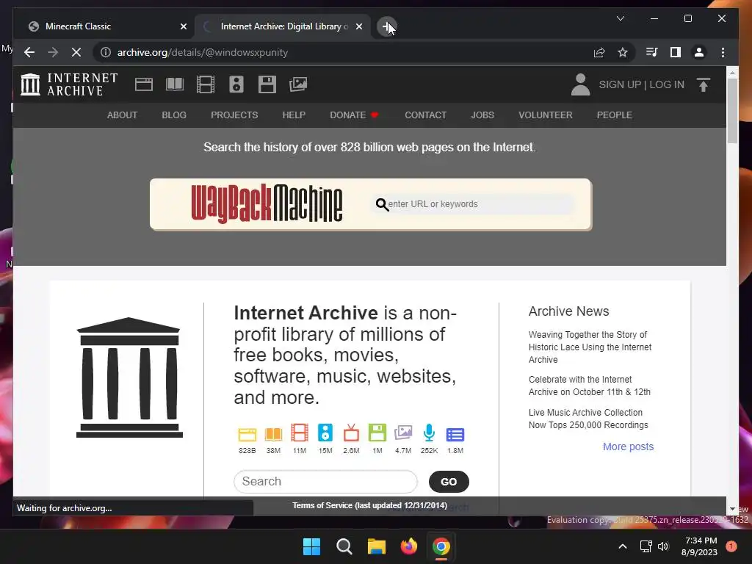This screenshot has width=752, height=564.
Task: Open the PEOPLE menu item
Action: (615, 115)
